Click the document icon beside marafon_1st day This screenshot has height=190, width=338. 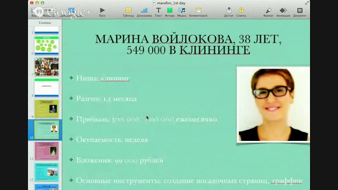154,3
